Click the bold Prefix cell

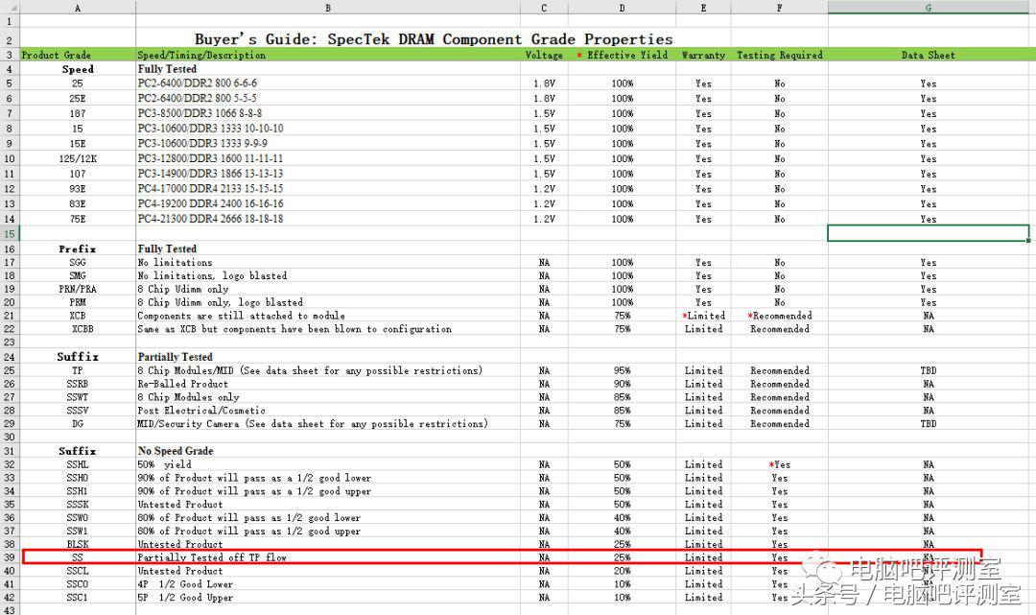click(78, 249)
